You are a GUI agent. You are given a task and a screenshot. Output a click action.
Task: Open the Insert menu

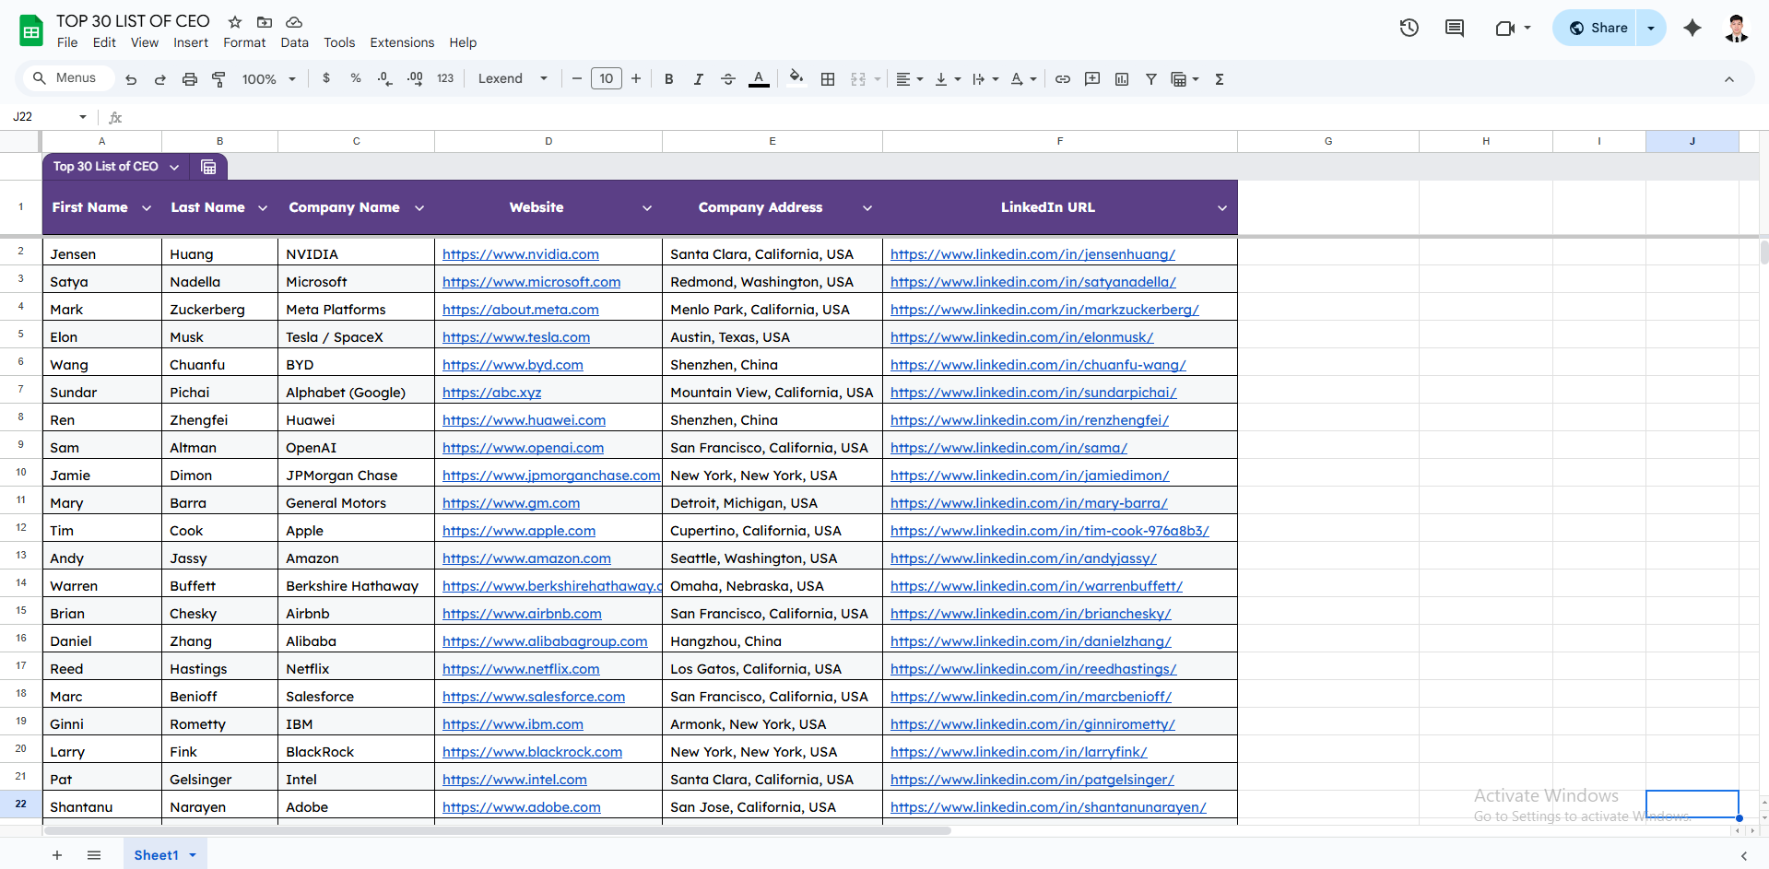pos(191,42)
